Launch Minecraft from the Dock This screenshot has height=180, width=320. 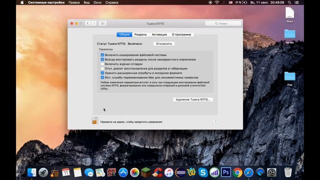146,172
